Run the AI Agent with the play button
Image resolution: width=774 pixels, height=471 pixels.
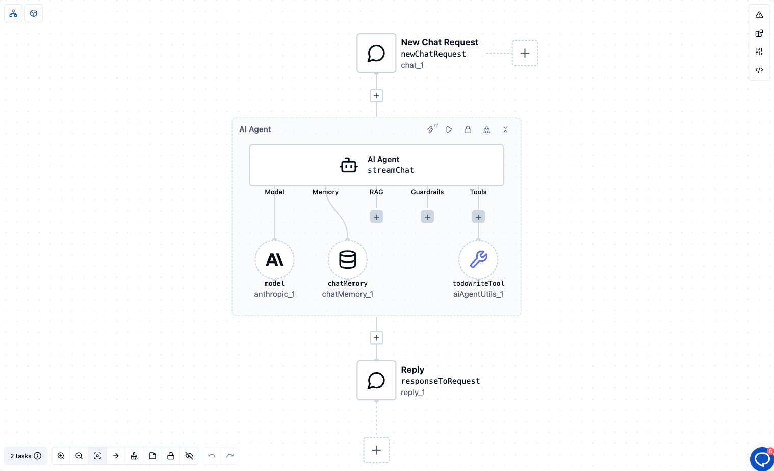[449, 129]
